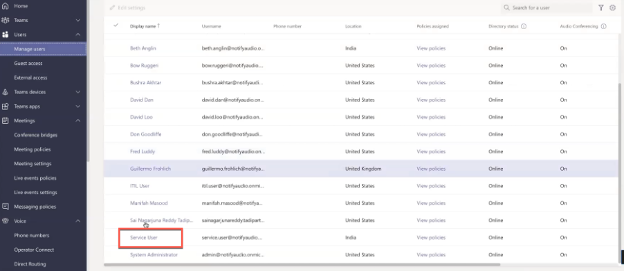The image size is (624, 271).
Task: View policies for Guillermo Frohlich
Action: point(431,169)
